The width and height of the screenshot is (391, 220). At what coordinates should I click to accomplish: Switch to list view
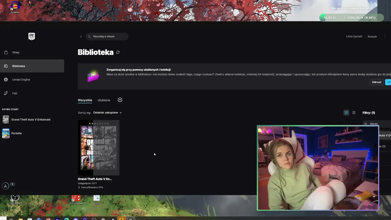[354, 113]
